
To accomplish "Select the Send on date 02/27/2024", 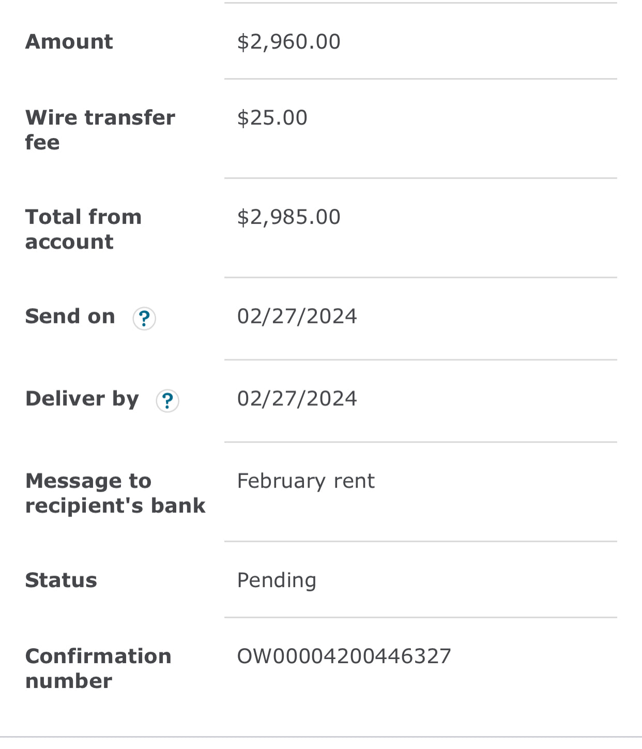I will click(297, 316).
